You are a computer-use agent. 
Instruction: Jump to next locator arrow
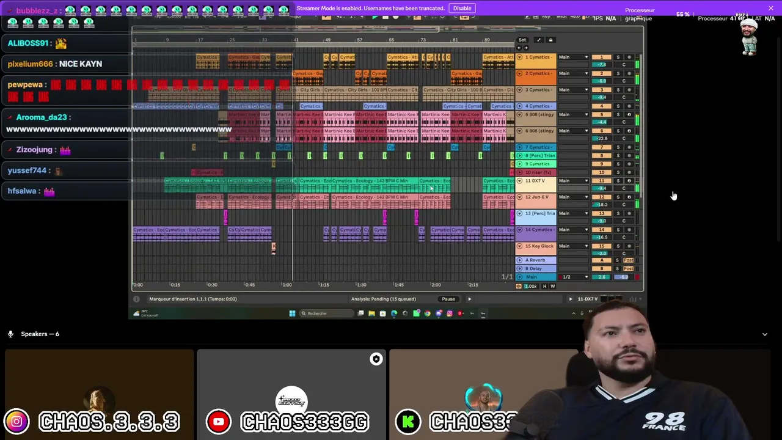coord(525,48)
